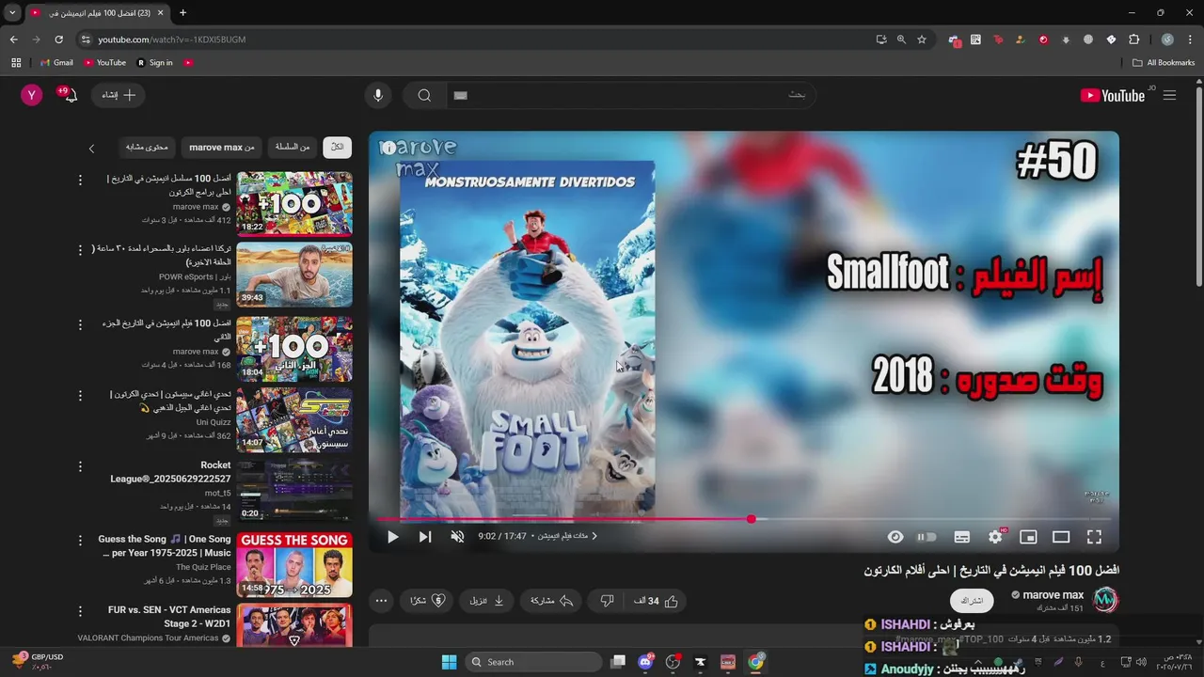Open All Bookmarks folder
The width and height of the screenshot is (1204, 677).
[x=1164, y=62]
